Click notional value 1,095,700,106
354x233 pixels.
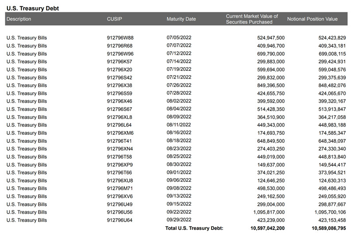330,212
